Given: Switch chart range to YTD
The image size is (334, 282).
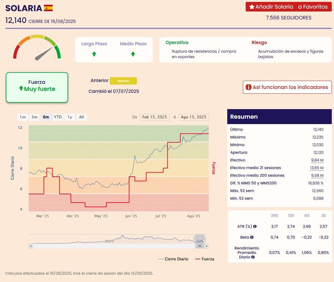Looking at the screenshot, I should click(58, 117).
